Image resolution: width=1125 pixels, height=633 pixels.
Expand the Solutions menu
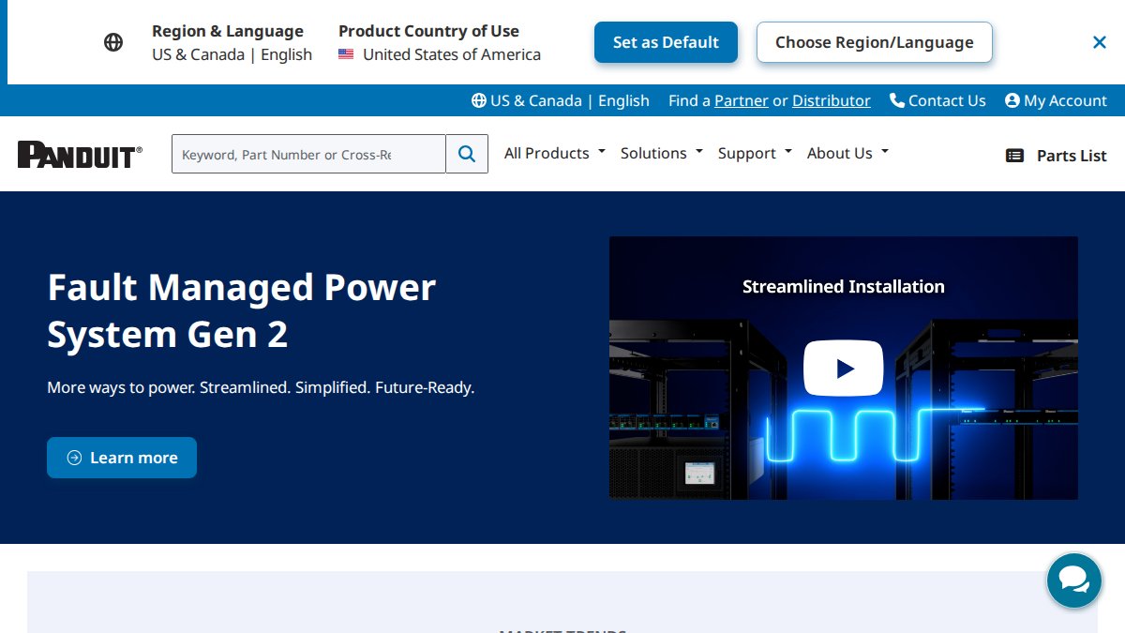662,153
